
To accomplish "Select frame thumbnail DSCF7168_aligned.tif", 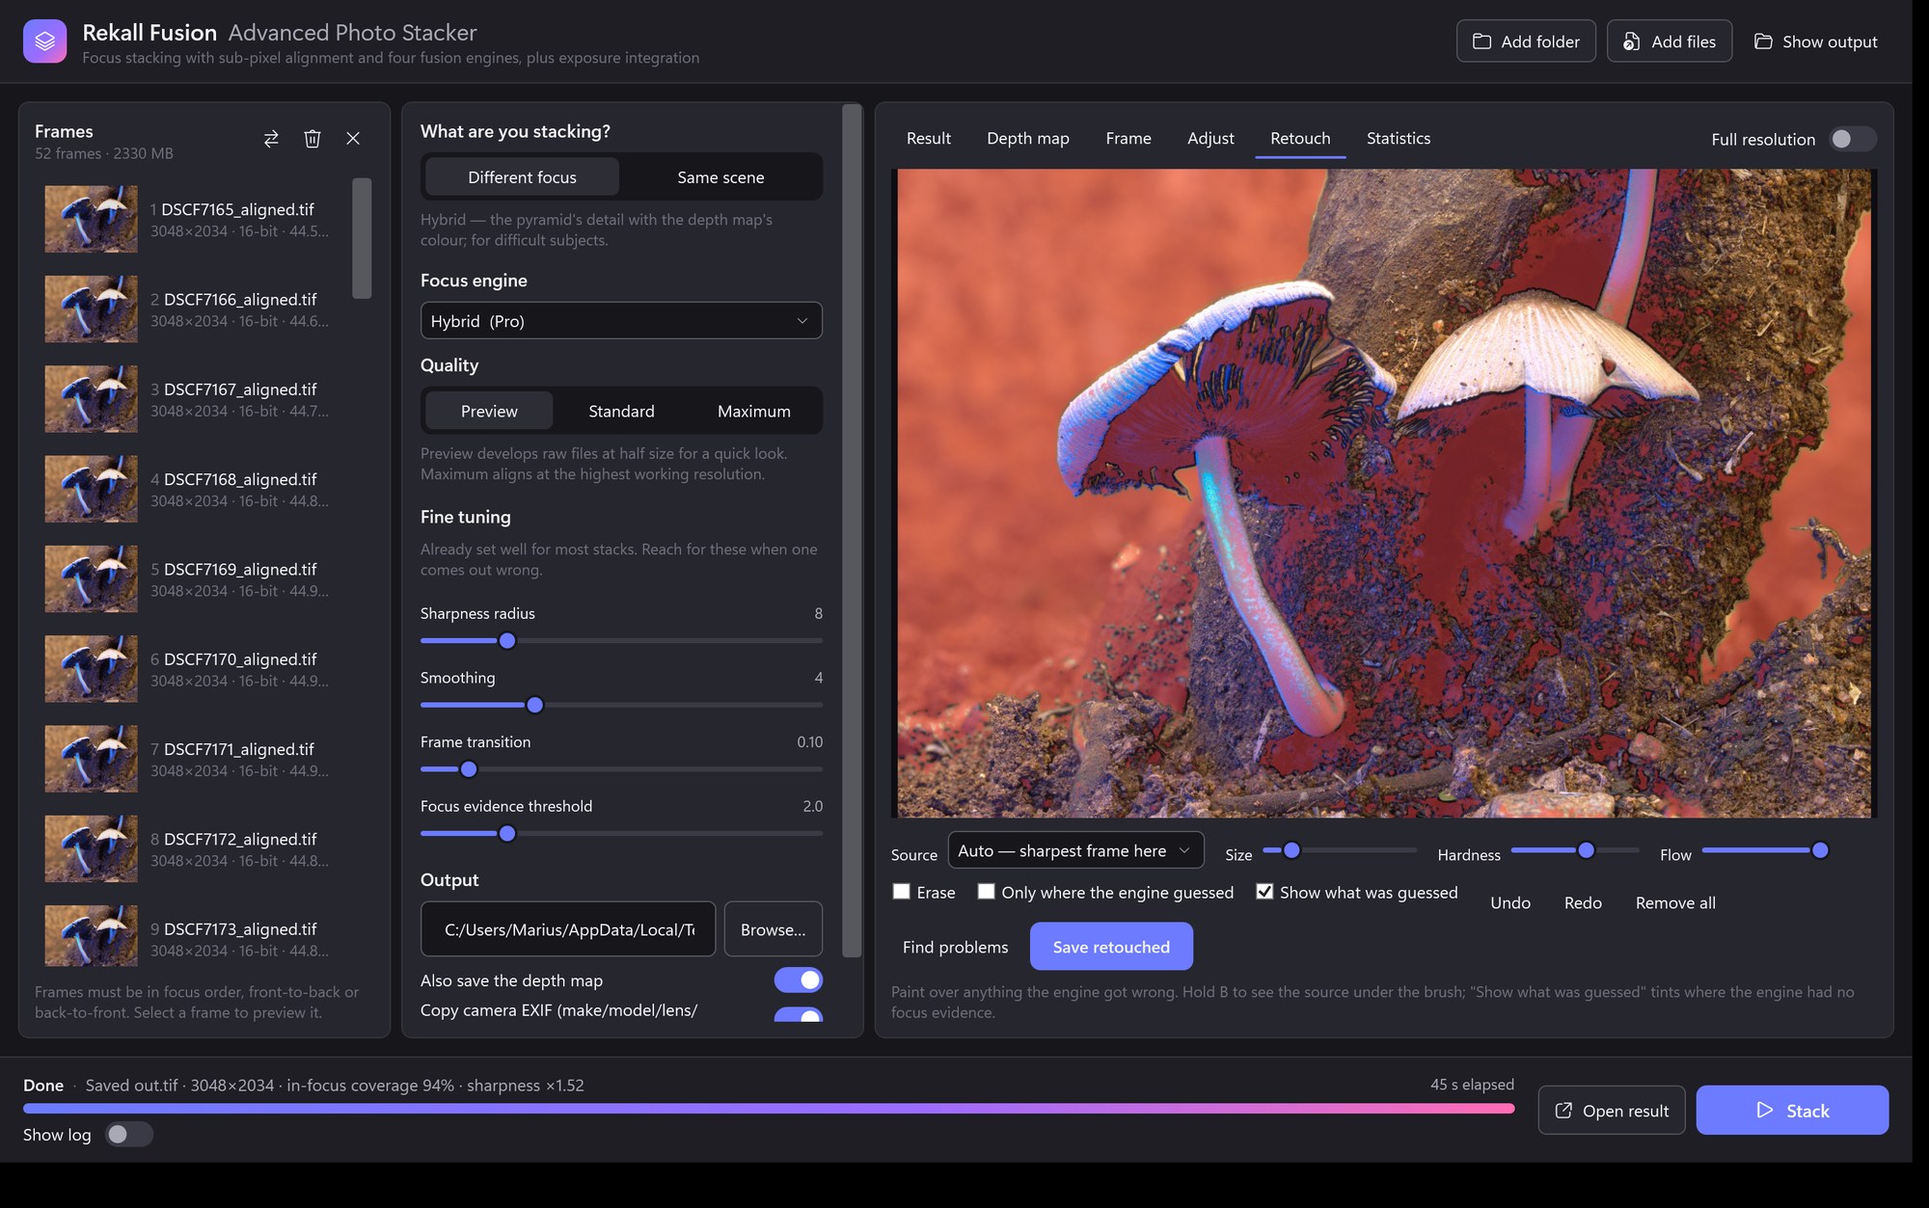I will click(x=91, y=490).
